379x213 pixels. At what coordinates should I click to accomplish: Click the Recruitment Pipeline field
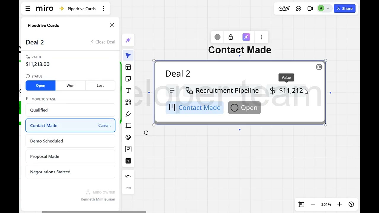click(x=222, y=91)
